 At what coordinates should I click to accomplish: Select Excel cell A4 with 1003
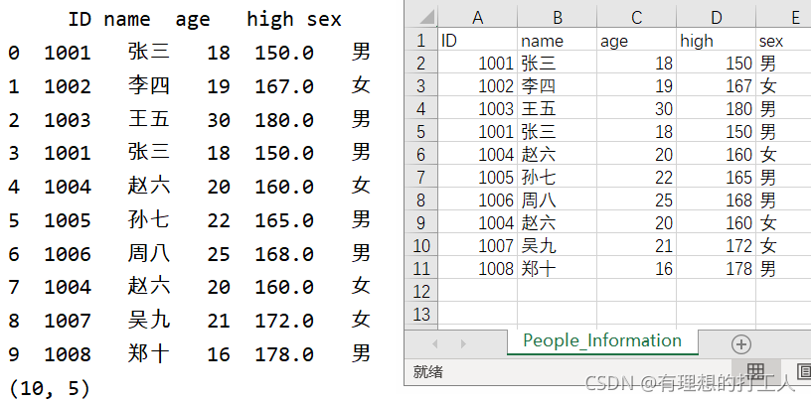tap(477, 108)
